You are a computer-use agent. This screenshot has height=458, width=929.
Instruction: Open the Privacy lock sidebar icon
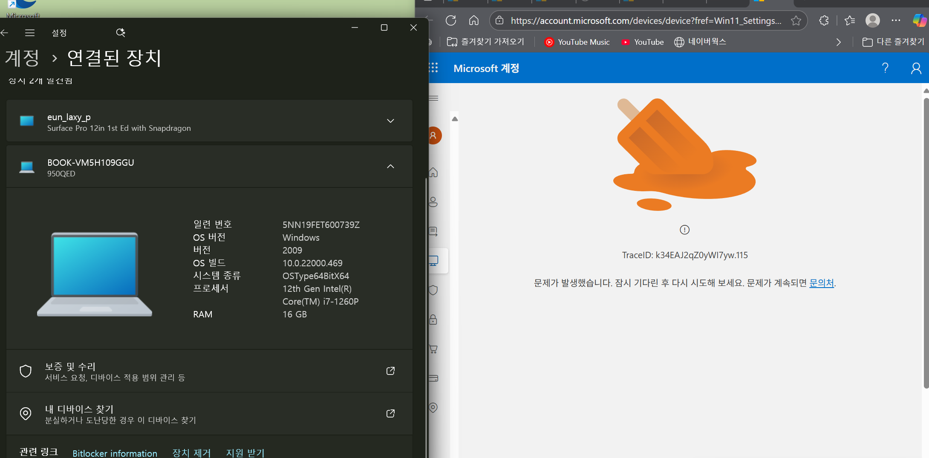[433, 320]
